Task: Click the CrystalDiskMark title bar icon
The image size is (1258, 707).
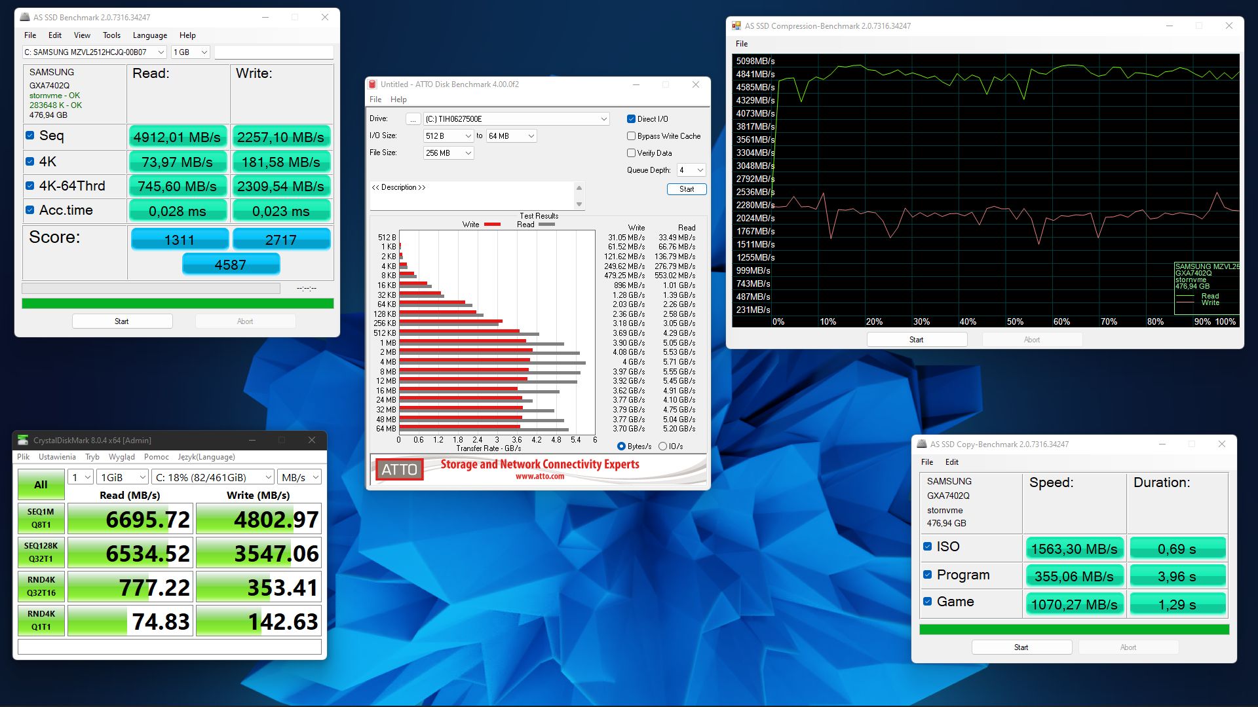Action: tap(23, 440)
